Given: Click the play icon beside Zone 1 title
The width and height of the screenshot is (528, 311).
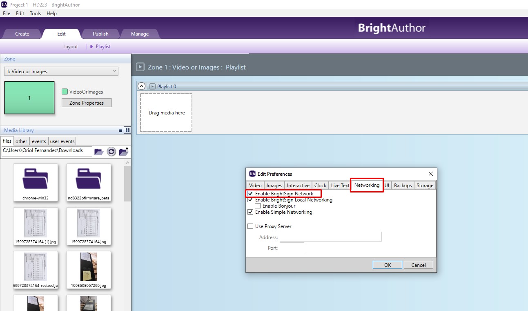Looking at the screenshot, I should pos(140,67).
